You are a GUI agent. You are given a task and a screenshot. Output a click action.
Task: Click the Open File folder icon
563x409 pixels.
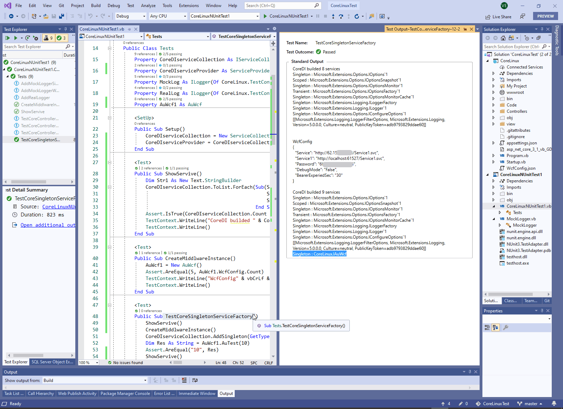(46, 16)
